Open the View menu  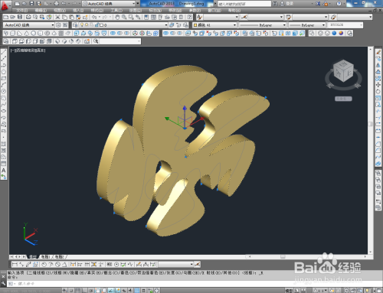60,11
